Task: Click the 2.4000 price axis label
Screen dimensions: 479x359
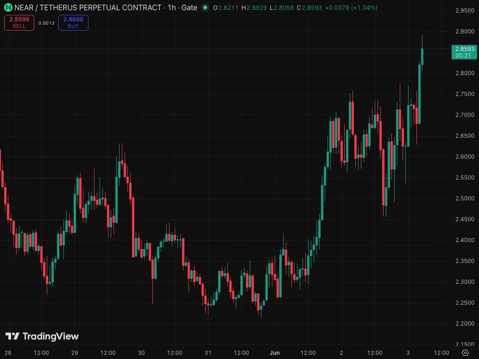Action: coord(465,240)
